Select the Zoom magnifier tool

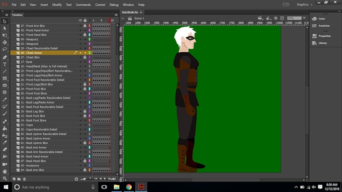[5, 178]
